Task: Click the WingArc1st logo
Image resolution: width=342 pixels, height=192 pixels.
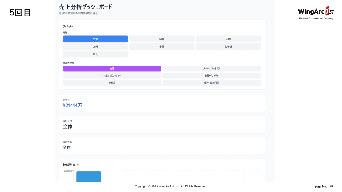Action: [316, 13]
